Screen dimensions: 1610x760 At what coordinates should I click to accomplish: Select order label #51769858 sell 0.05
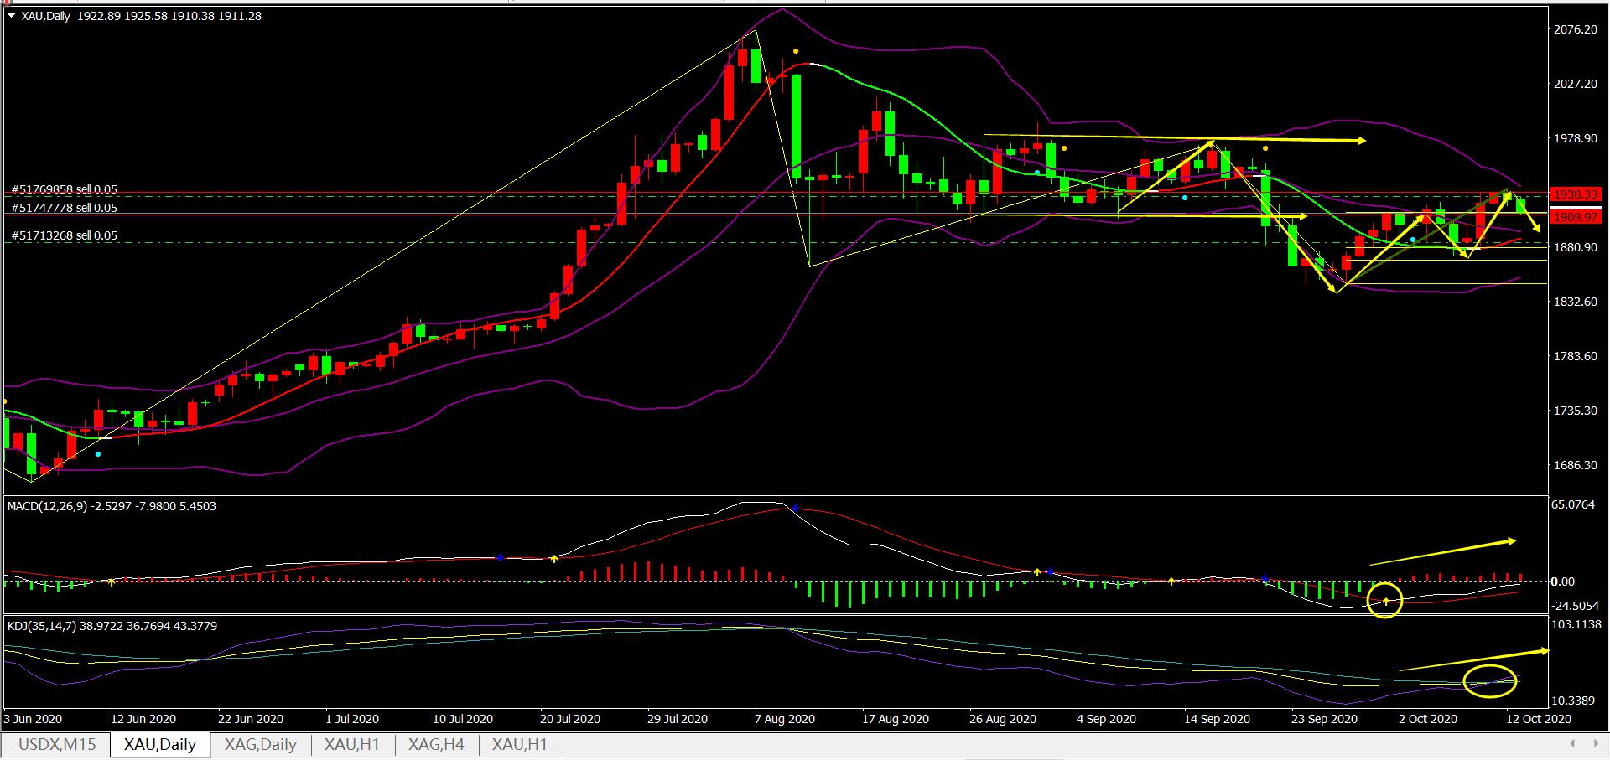tap(65, 189)
